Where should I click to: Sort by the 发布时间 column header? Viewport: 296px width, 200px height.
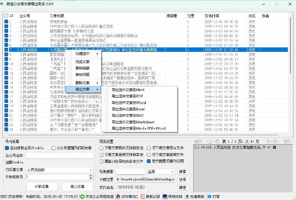(225, 16)
